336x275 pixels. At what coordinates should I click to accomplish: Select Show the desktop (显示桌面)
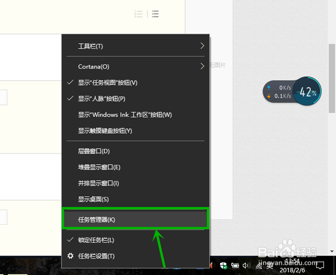(135, 199)
